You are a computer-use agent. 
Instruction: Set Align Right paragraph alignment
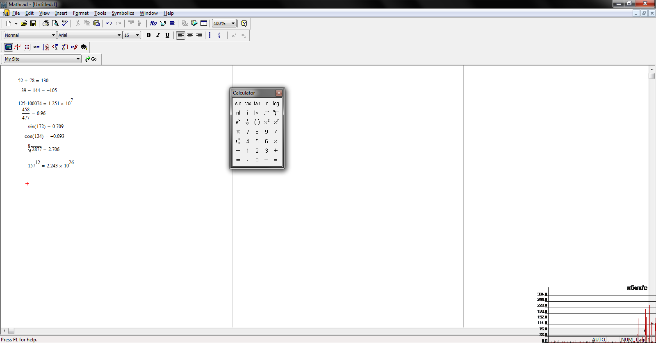199,35
